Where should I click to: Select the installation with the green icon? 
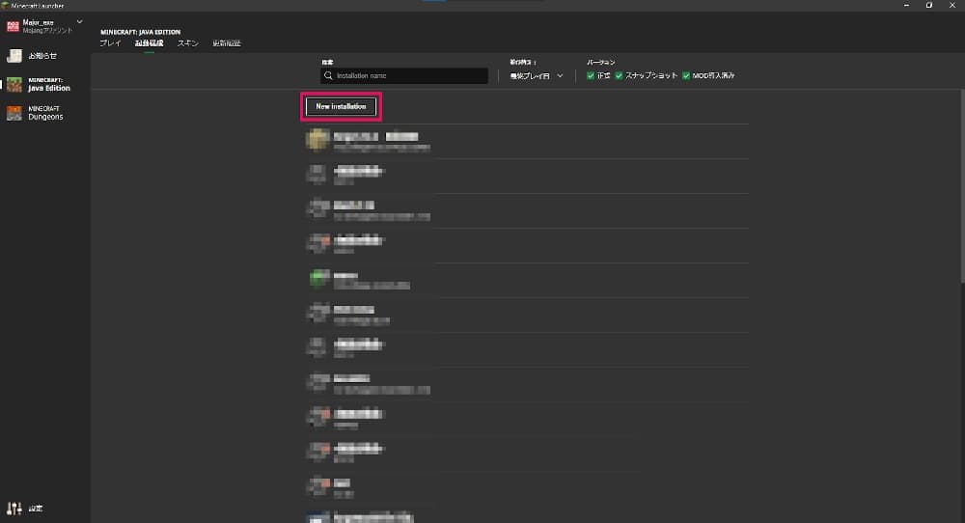[526, 280]
